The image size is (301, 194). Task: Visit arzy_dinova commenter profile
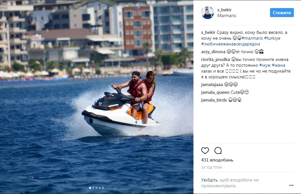[x=213, y=52]
